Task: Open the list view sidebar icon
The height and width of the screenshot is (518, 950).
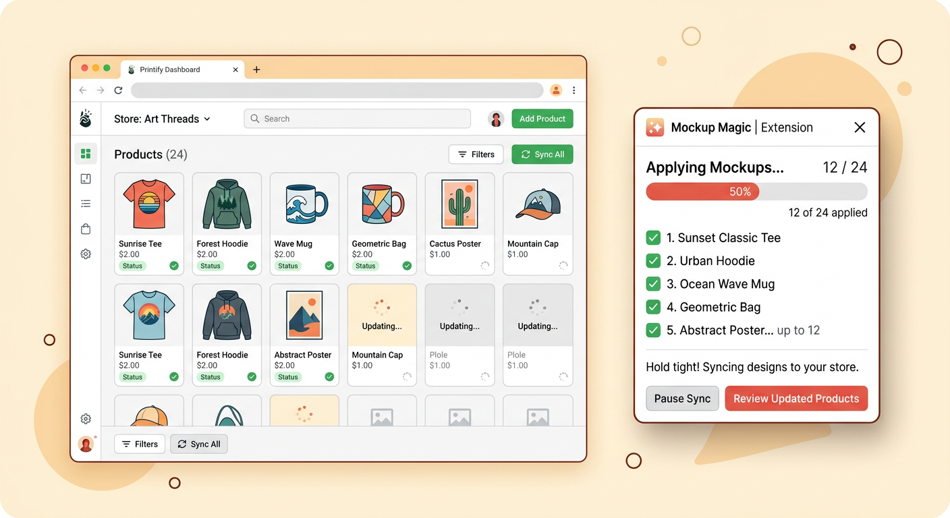Action: 86,204
